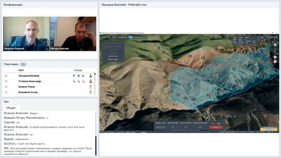Click Лукашов Василий's microphone status icon
This screenshot has height=158, width=281.
(74, 76)
